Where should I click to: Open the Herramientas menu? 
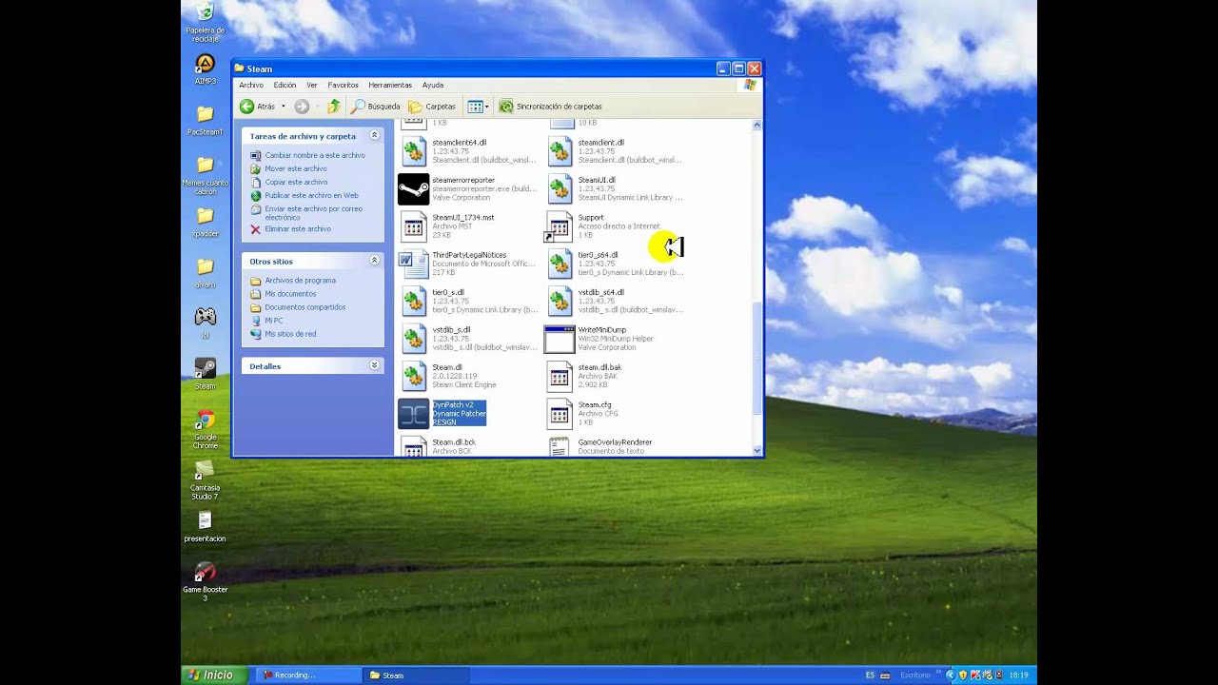pos(390,85)
